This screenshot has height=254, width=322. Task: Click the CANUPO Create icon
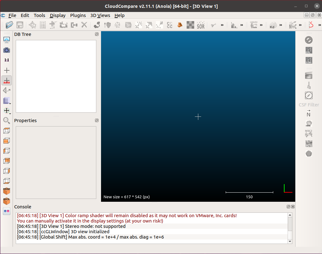pos(254,25)
